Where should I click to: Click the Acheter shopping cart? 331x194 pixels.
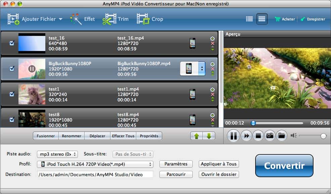click(277, 19)
